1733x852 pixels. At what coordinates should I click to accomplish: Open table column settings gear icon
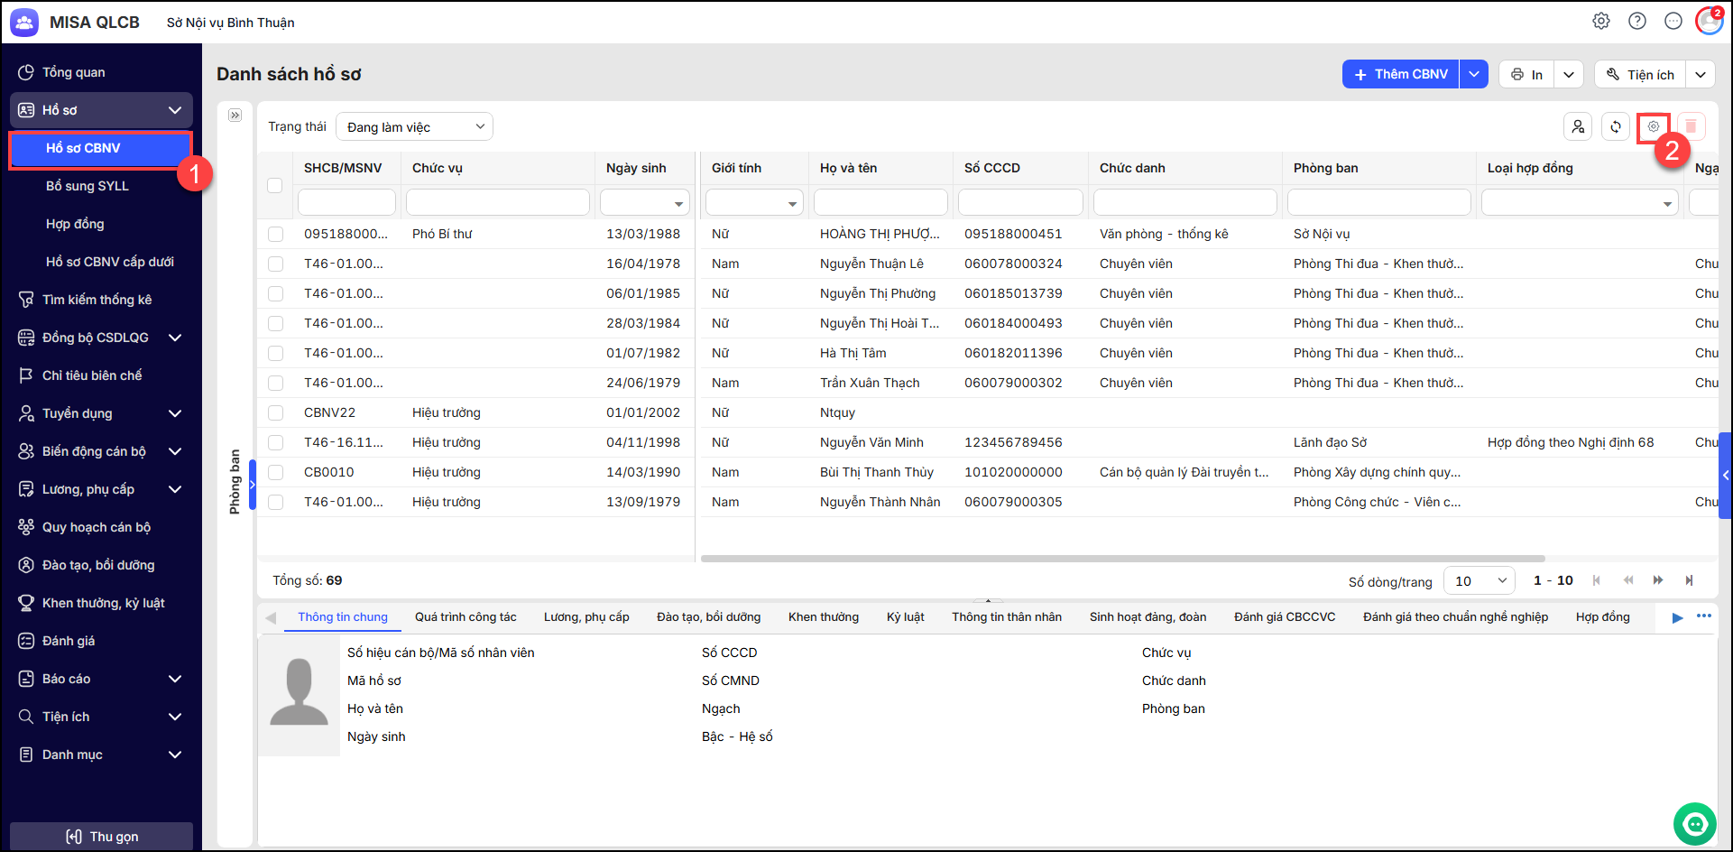[x=1653, y=127]
